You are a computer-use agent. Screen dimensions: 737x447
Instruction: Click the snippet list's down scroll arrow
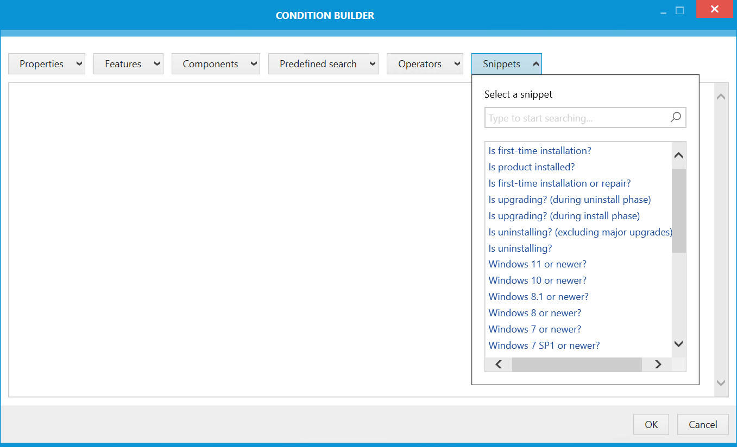pos(678,343)
